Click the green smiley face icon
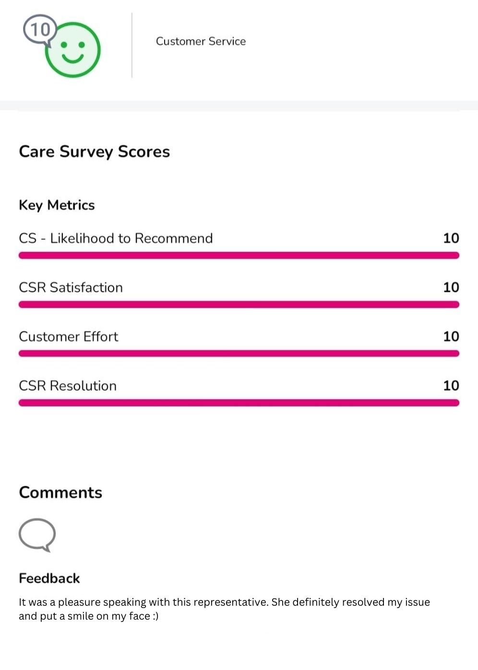This screenshot has width=478, height=670. pyautogui.click(x=73, y=51)
